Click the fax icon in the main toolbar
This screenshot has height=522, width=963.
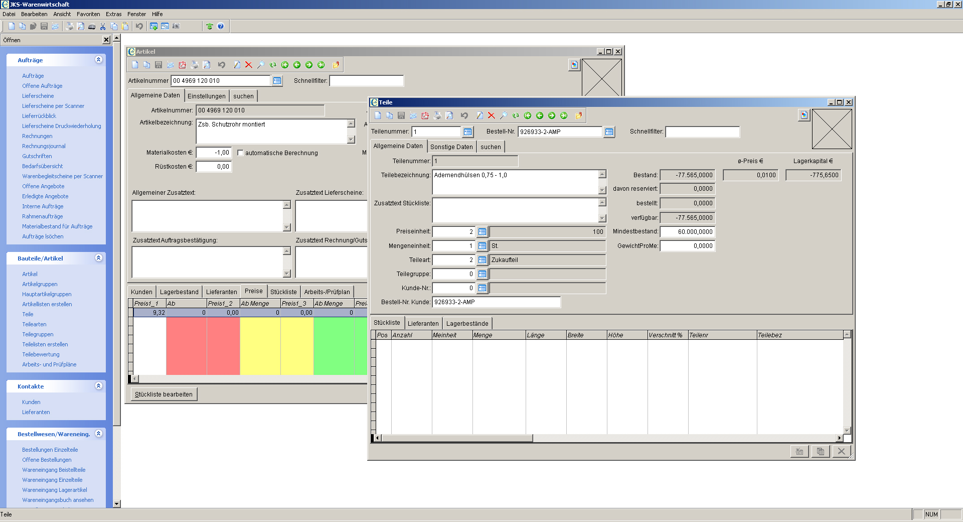[92, 26]
